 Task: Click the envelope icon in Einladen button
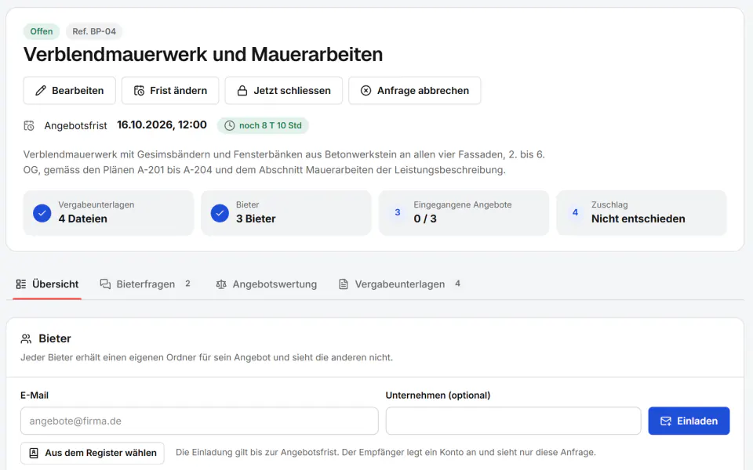coord(666,421)
